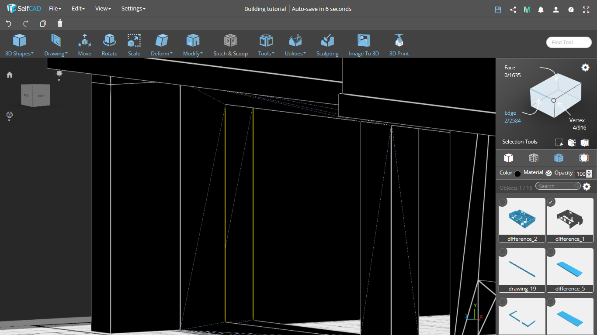Toggle selection checkbox of difference_5
597x335 pixels.
click(x=551, y=252)
